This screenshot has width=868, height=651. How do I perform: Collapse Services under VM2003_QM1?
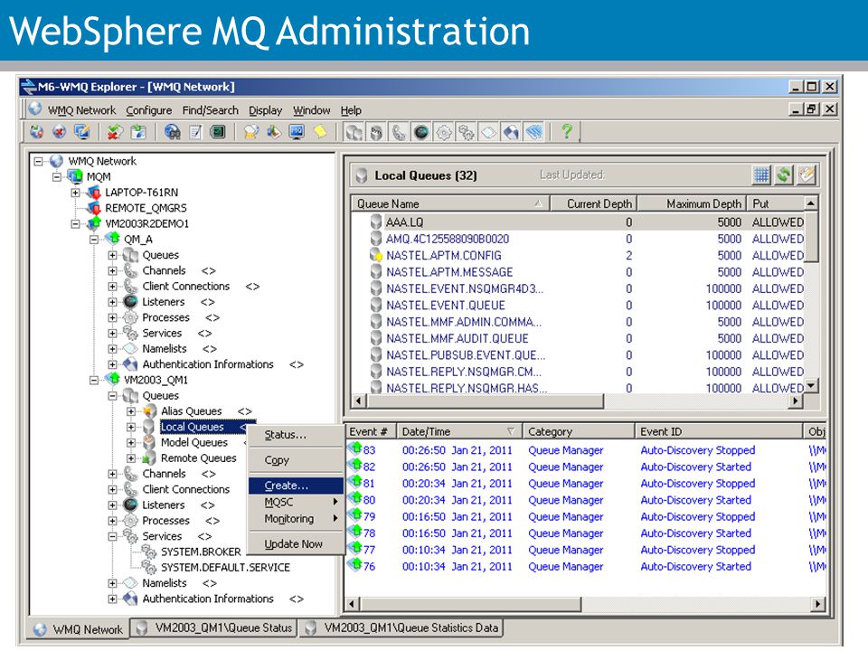pos(112,536)
